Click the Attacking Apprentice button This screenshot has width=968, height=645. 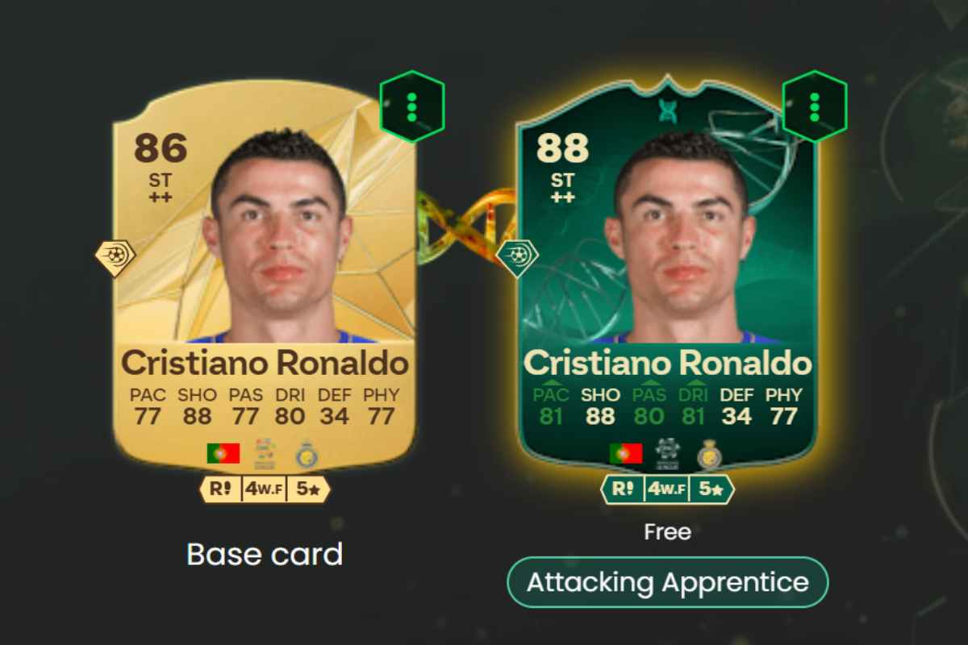point(668,582)
